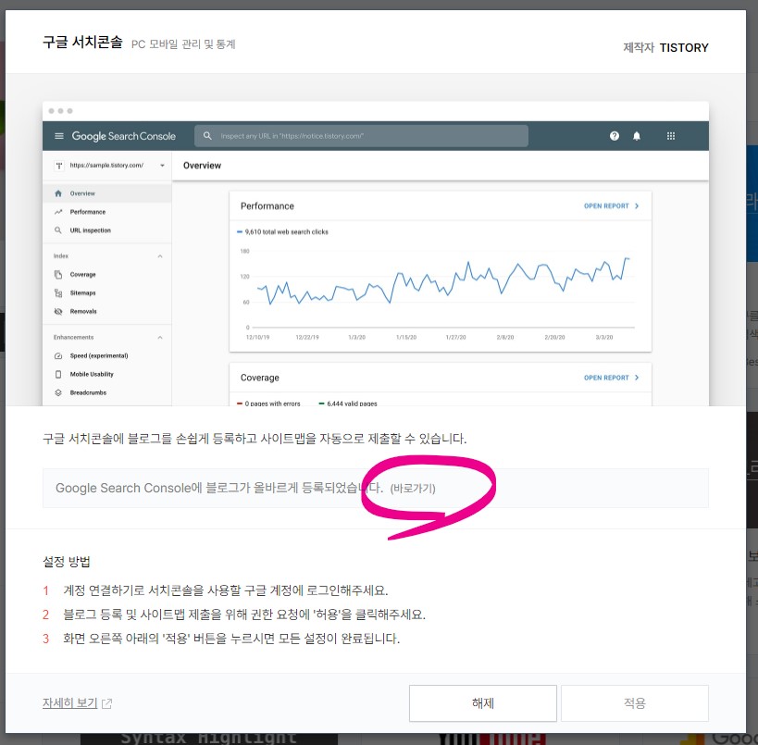758x745 pixels.
Task: Click the 설정 방법 heading
Action: coord(67,562)
